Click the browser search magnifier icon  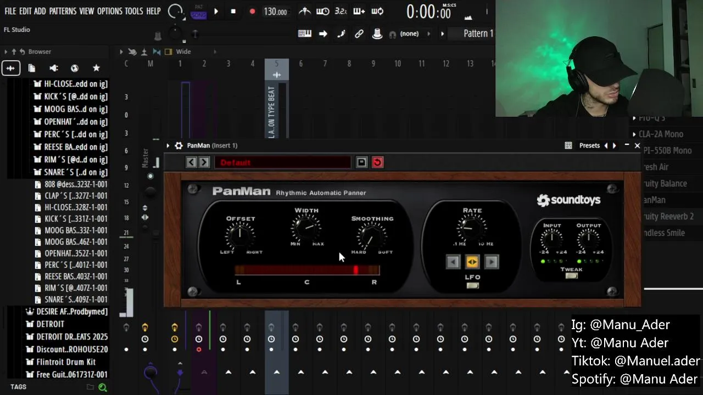pyautogui.click(x=102, y=387)
